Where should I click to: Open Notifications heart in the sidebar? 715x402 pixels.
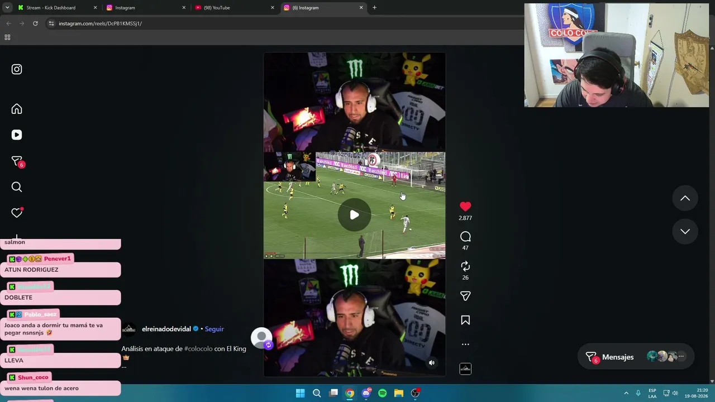17,213
